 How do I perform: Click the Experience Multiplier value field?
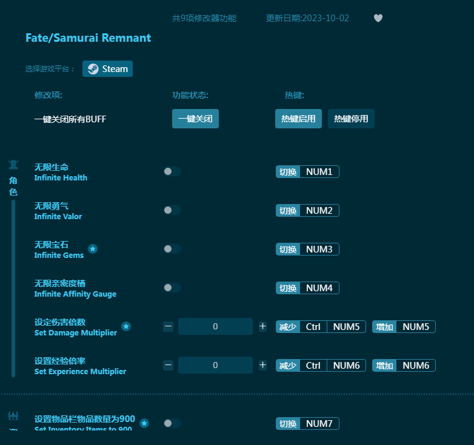pos(215,365)
